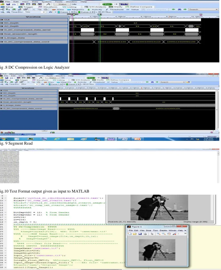Screen dimensions: 221x270
Task: Select Edit Plot pointer in Figure 1 toolbar
Action: 152,234
